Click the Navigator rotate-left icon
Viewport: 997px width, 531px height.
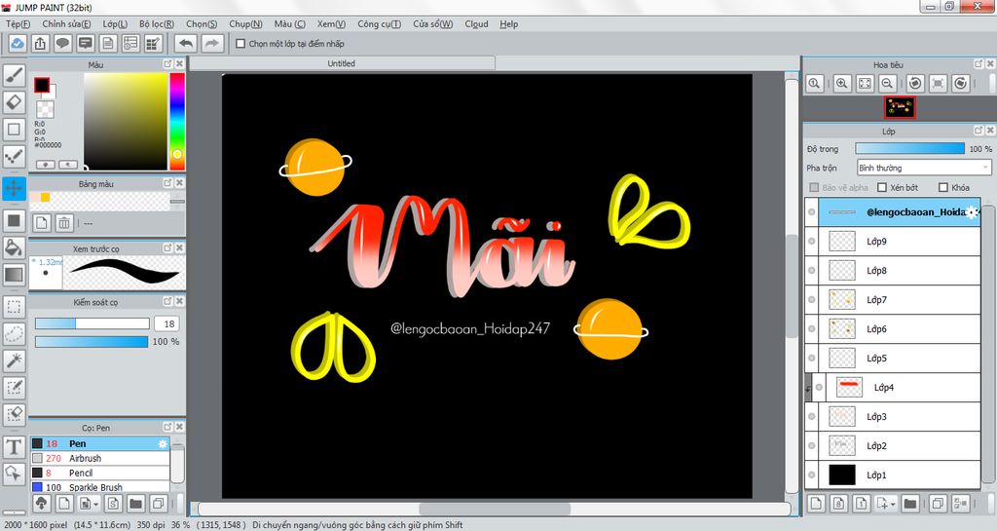tap(915, 84)
